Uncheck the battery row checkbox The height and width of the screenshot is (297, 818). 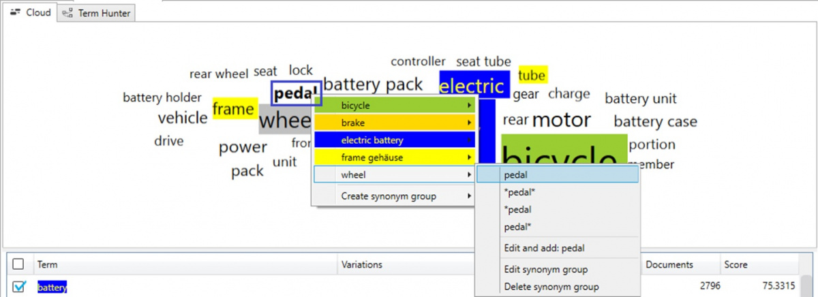pos(18,287)
